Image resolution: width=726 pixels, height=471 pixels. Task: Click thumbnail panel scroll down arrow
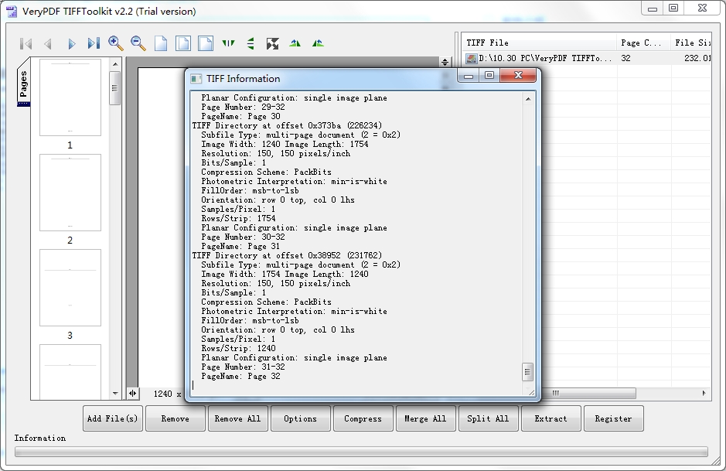coord(115,394)
